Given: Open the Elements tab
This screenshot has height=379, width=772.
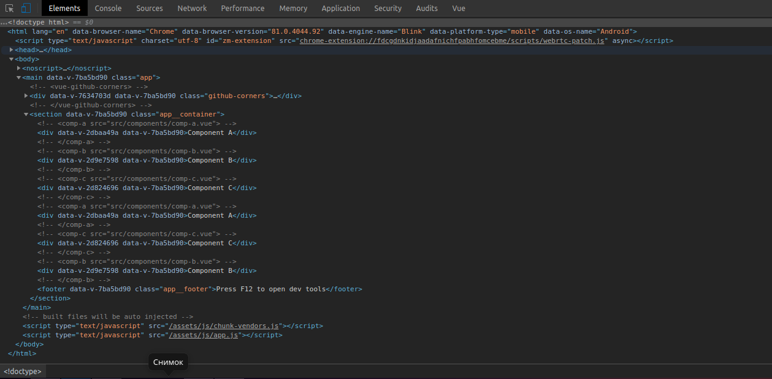Looking at the screenshot, I should [64, 8].
